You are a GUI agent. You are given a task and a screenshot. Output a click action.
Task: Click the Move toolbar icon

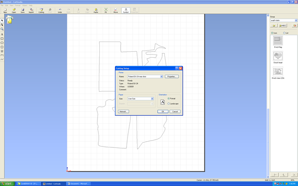(x=116, y=10)
